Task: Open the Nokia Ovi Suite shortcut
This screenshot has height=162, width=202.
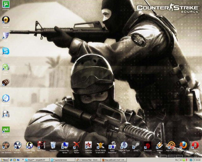Action: pyautogui.click(x=6, y=130)
